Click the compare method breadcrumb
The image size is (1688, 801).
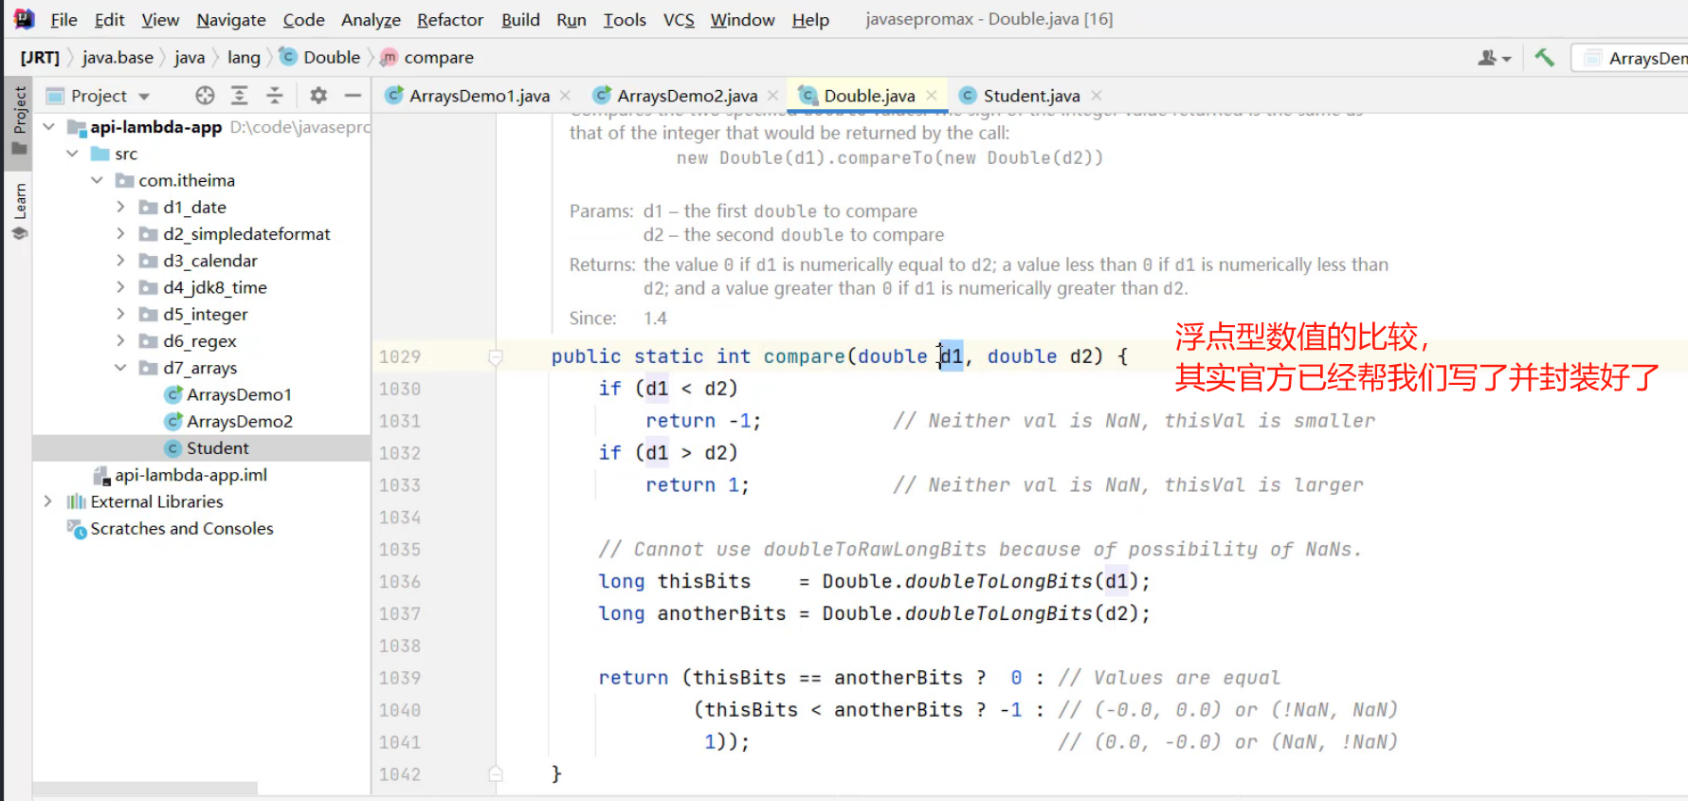tap(427, 58)
